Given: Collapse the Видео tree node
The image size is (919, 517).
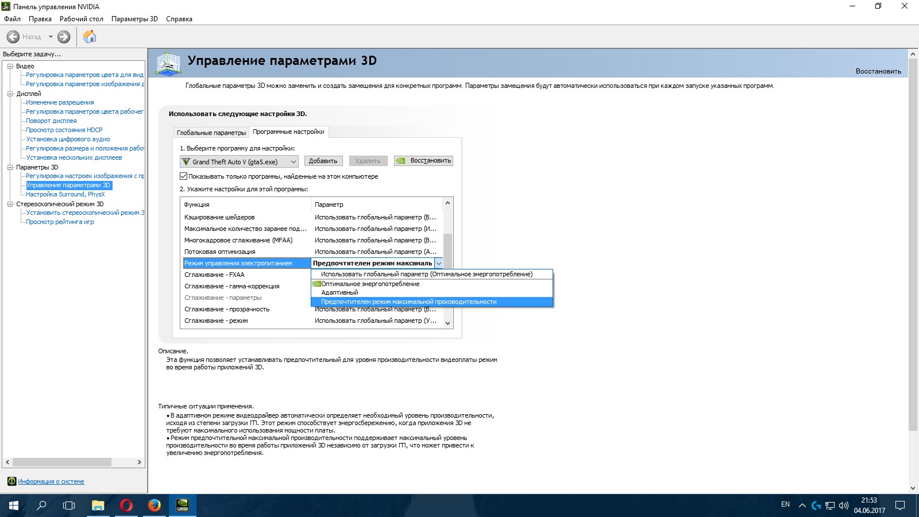Looking at the screenshot, I should [x=10, y=66].
